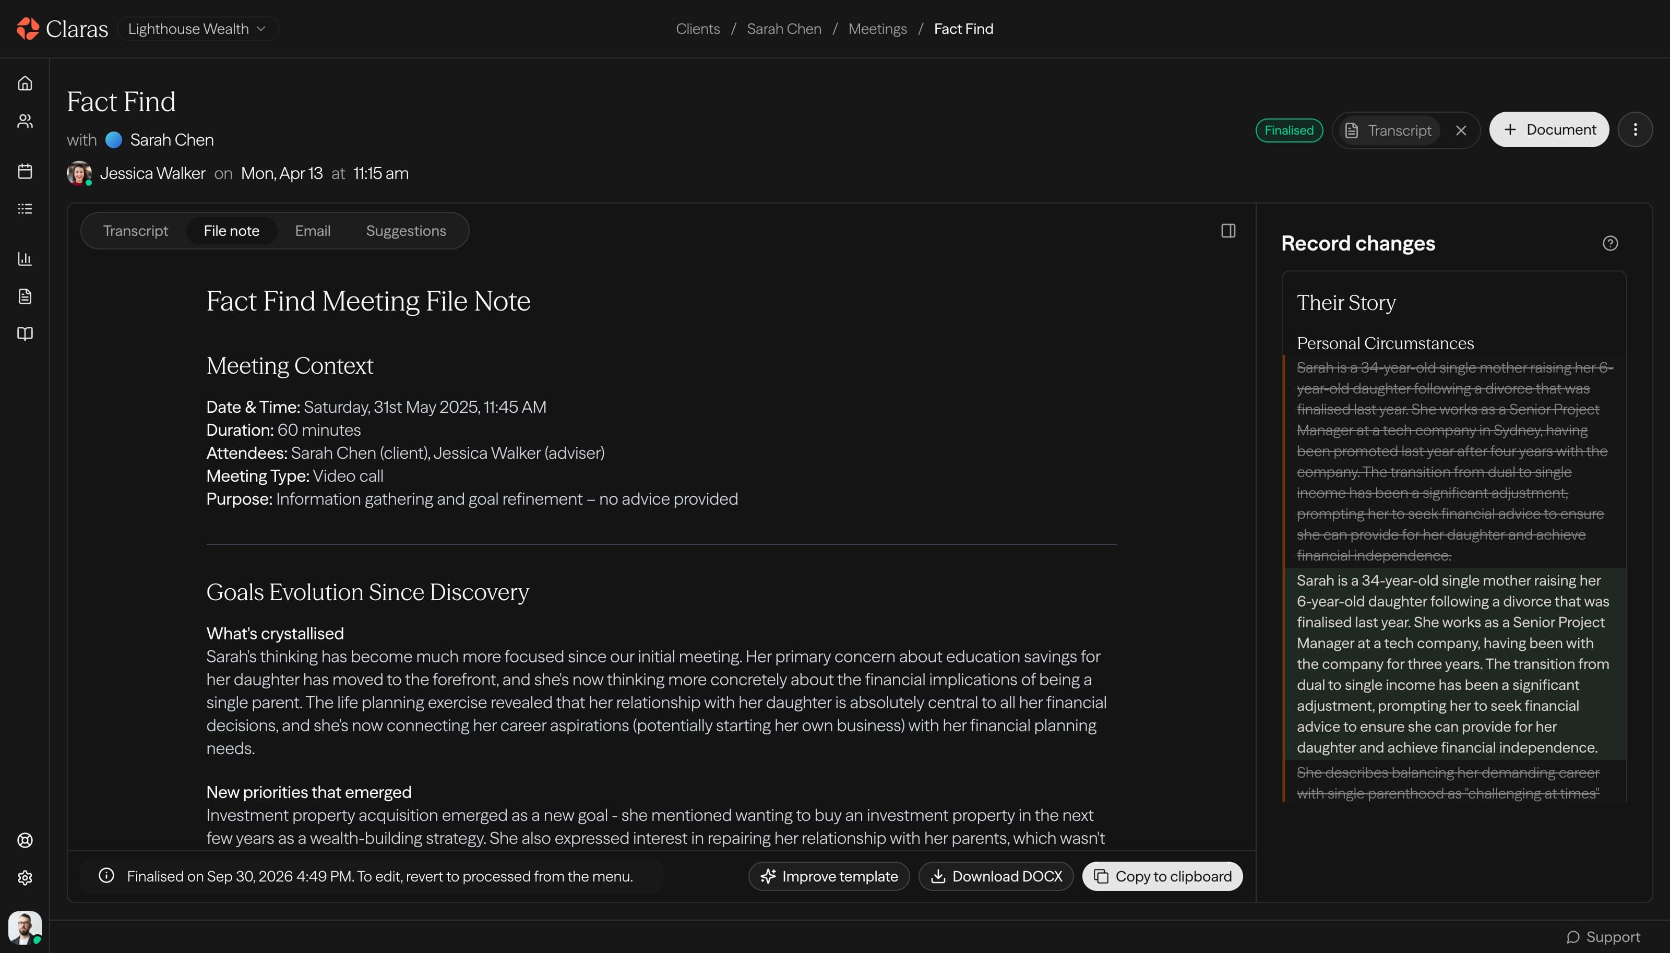The width and height of the screenshot is (1670, 953).
Task: Open the open-book library icon in the sidebar
Action: pyautogui.click(x=25, y=334)
